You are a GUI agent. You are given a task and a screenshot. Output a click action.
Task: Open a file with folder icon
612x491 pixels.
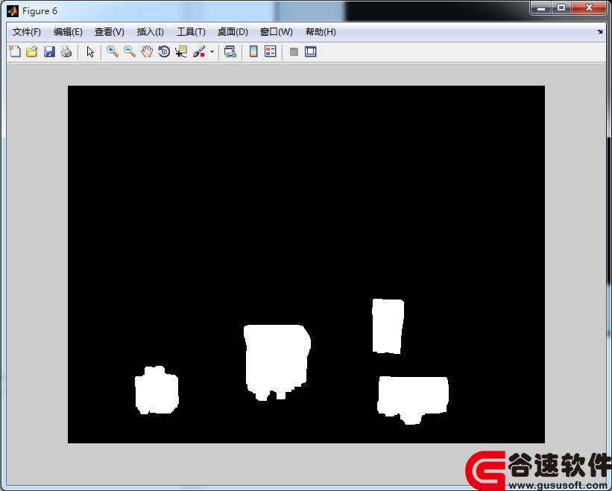coord(32,51)
